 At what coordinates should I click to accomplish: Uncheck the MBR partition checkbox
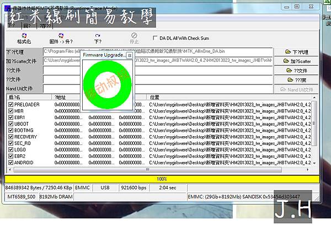[11, 111]
